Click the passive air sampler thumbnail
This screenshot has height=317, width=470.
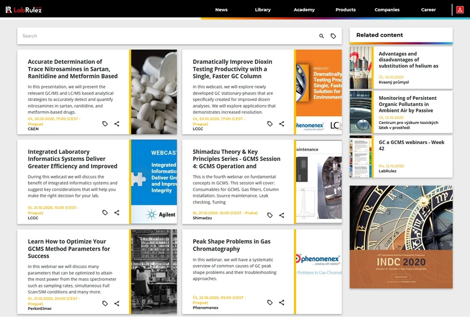pyautogui.click(x=360, y=112)
